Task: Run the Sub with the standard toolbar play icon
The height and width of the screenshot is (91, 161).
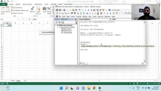Action: tap(86, 10)
